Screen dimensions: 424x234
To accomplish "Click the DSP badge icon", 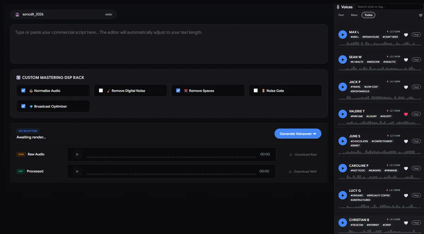I will [21, 171].
